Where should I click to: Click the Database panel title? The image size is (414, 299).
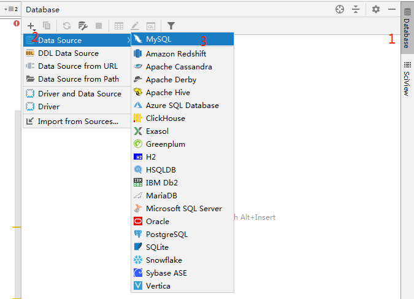tap(42, 10)
